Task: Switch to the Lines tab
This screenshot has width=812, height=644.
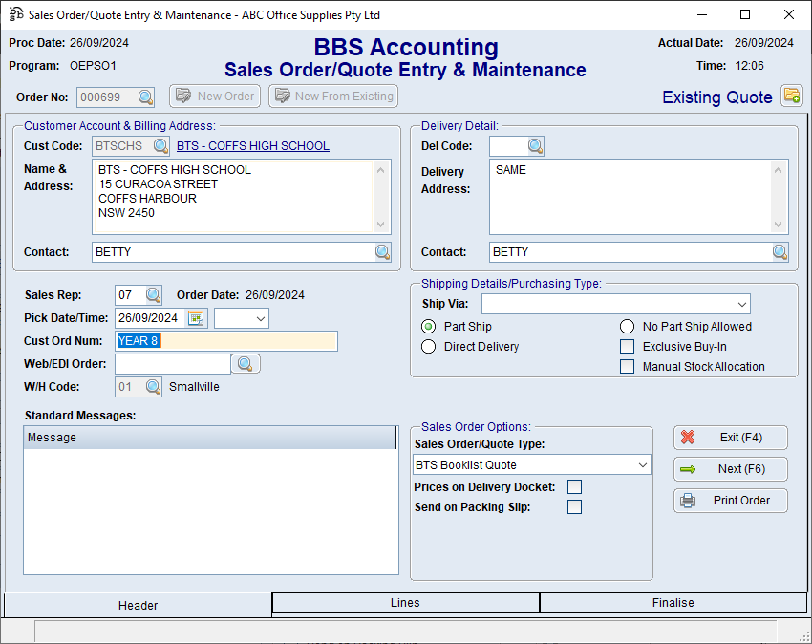Action: [x=405, y=603]
